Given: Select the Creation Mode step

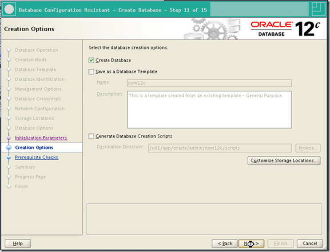Looking at the screenshot, I should coord(31,60).
